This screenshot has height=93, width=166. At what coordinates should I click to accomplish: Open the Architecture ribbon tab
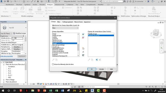pos(10,5)
